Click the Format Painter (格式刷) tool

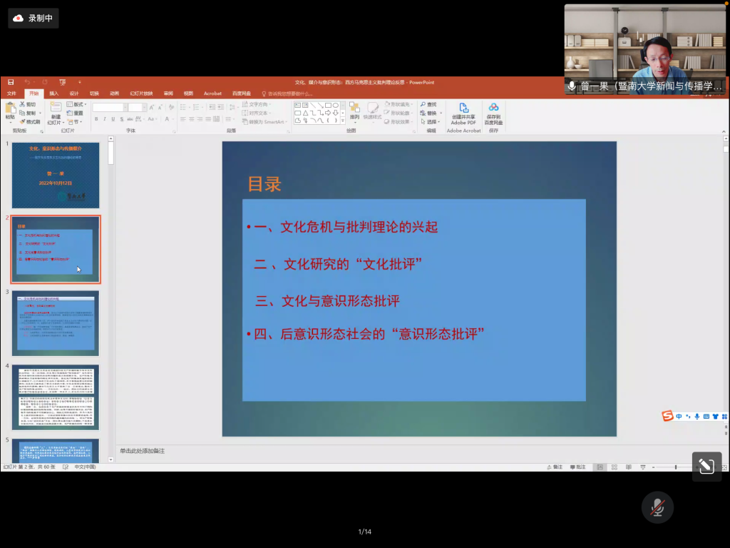click(30, 121)
